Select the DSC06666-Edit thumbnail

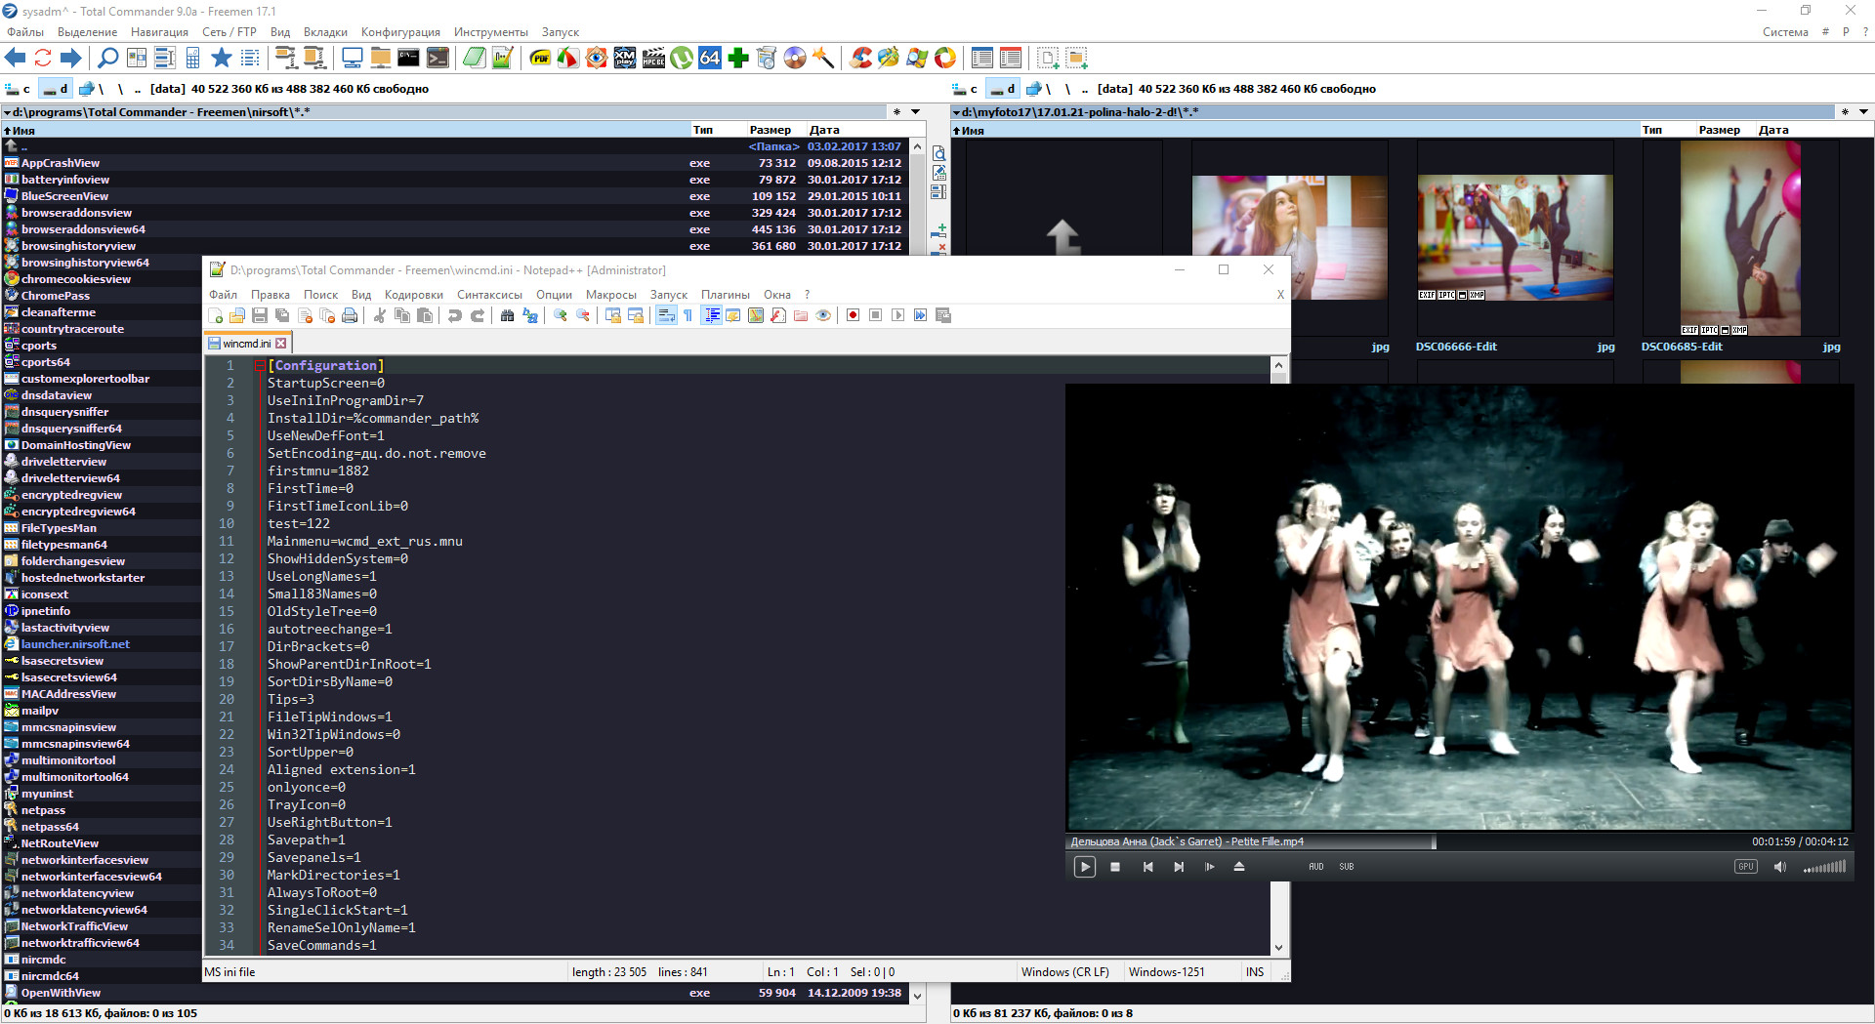click(x=1515, y=237)
